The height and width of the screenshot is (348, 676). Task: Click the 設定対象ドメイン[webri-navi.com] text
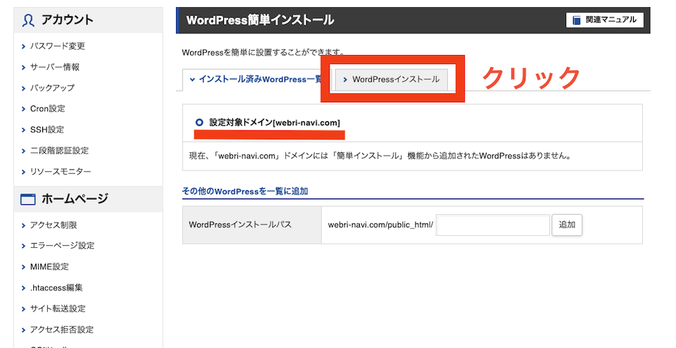coord(275,123)
